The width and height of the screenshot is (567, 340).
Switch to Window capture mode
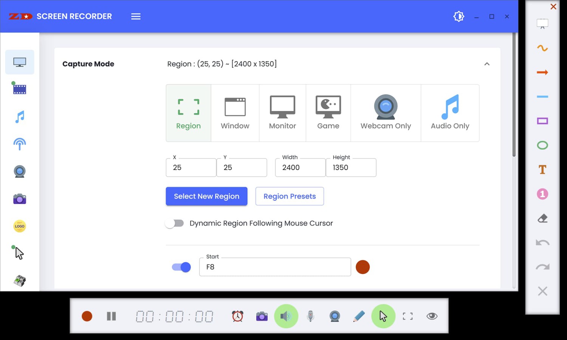click(235, 113)
